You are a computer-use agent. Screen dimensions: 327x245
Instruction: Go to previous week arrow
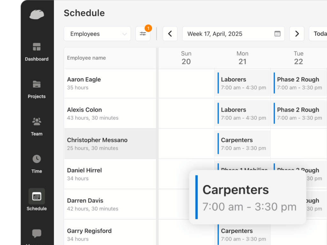click(x=170, y=34)
